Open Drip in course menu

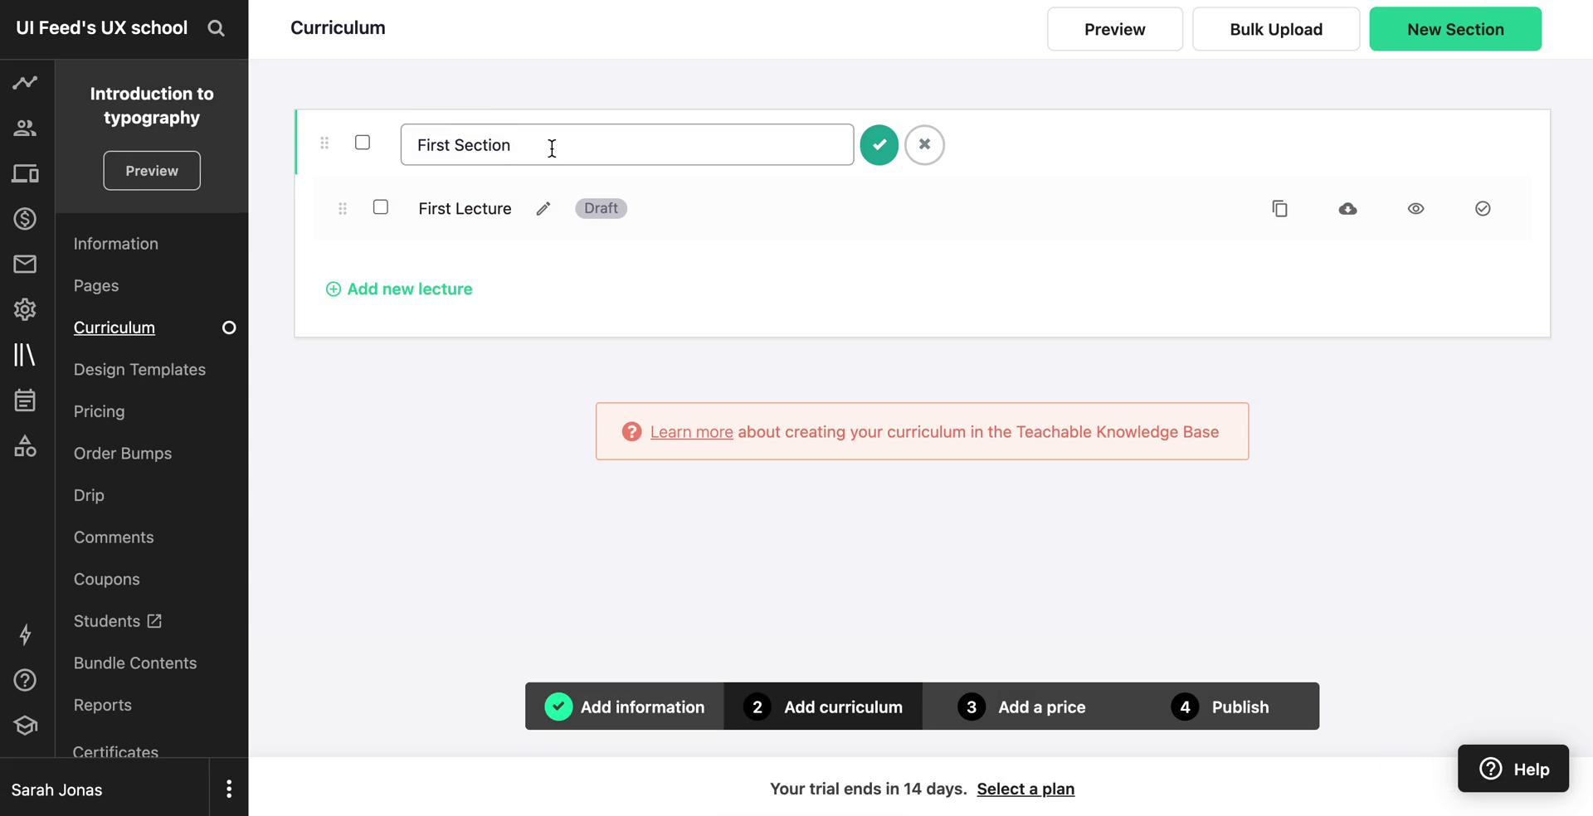point(89,496)
